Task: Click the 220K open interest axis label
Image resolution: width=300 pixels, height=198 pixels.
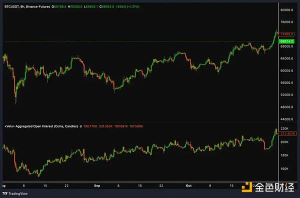Action: pyautogui.click(x=284, y=128)
